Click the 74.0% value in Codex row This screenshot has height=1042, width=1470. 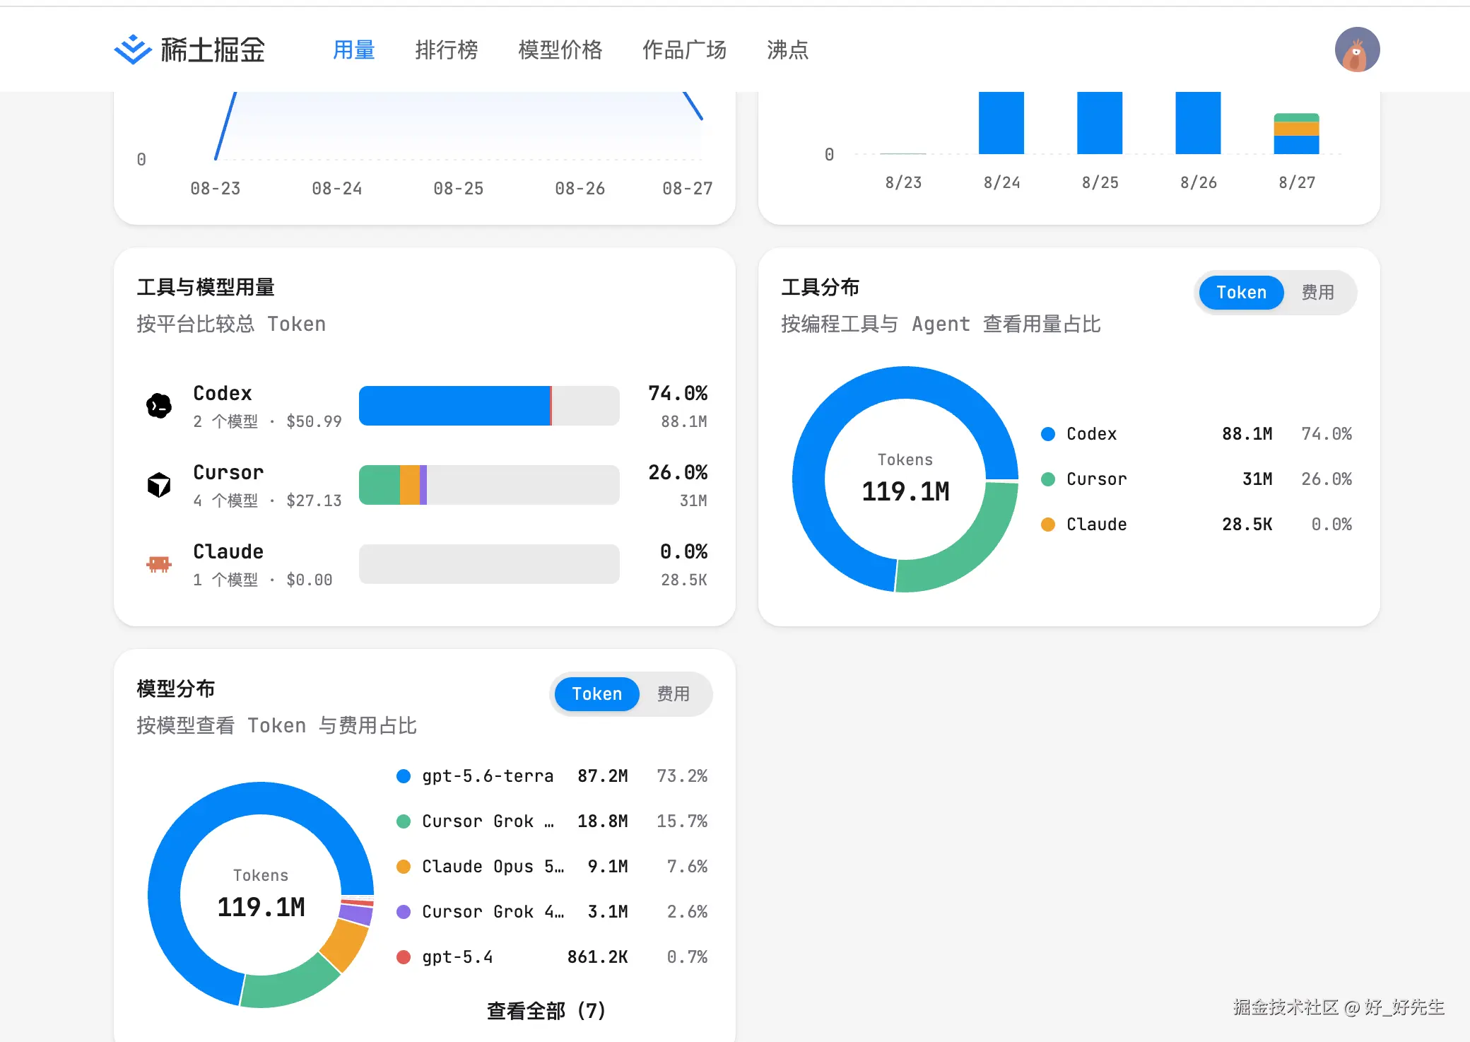pos(678,393)
